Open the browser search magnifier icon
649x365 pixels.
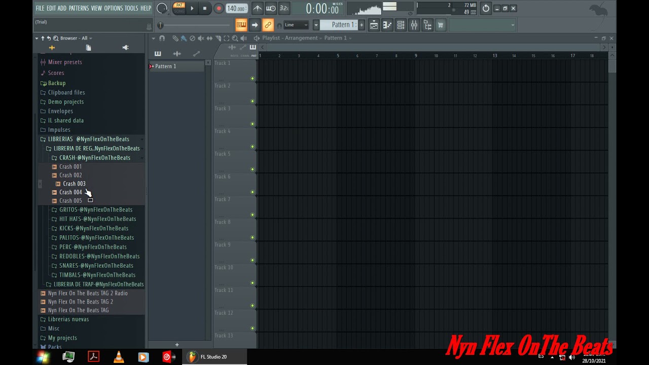coord(56,38)
